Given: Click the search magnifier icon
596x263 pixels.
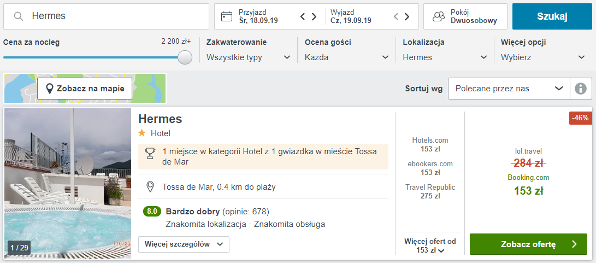Looking at the screenshot, I should (18, 16).
